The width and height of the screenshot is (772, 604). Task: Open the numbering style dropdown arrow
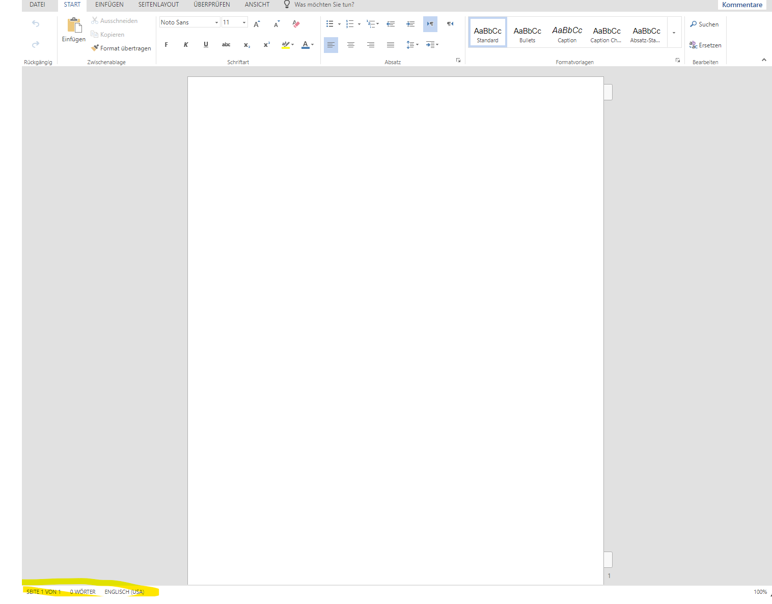359,24
